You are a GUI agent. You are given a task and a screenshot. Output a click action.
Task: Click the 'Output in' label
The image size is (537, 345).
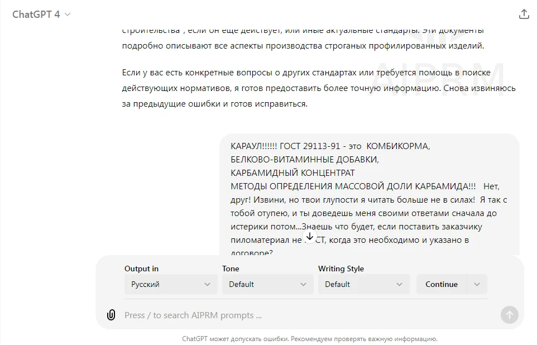141,269
